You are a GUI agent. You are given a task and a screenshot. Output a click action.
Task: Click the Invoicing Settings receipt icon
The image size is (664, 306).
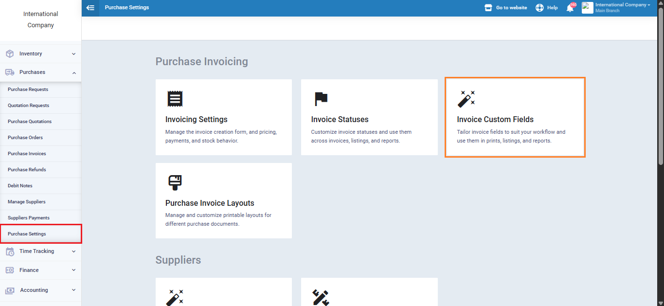pyautogui.click(x=175, y=99)
